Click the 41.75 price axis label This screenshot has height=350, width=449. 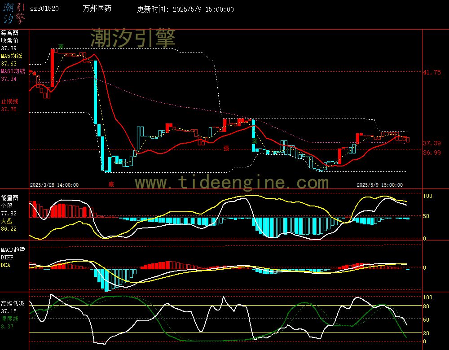pyautogui.click(x=432, y=72)
